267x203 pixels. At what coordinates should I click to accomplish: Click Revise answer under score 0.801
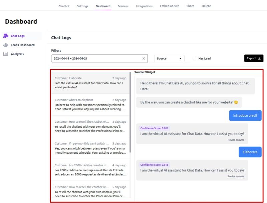click(236, 140)
